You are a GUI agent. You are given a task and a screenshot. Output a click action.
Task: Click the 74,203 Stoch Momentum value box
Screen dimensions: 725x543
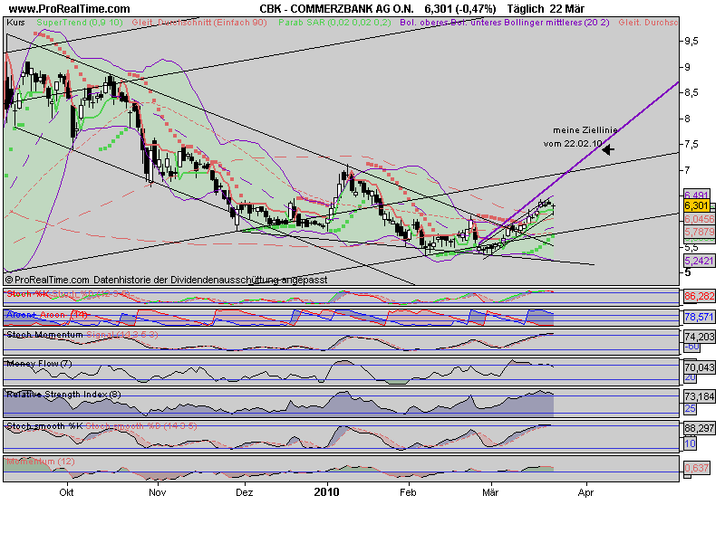(699, 337)
